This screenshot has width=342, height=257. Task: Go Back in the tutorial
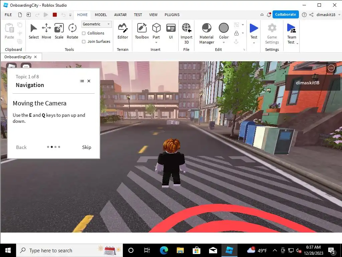tap(21, 147)
